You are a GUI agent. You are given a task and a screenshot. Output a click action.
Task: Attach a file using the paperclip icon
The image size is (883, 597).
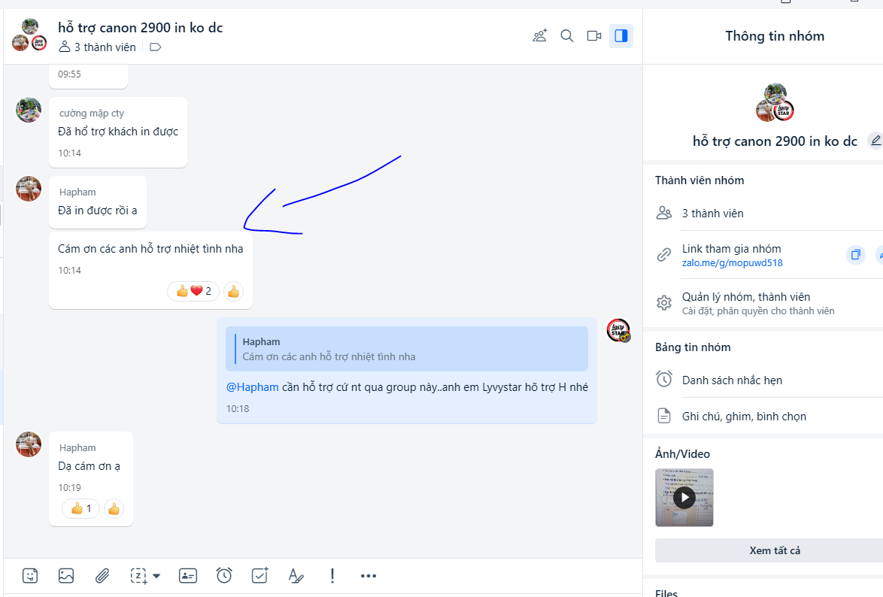(102, 576)
